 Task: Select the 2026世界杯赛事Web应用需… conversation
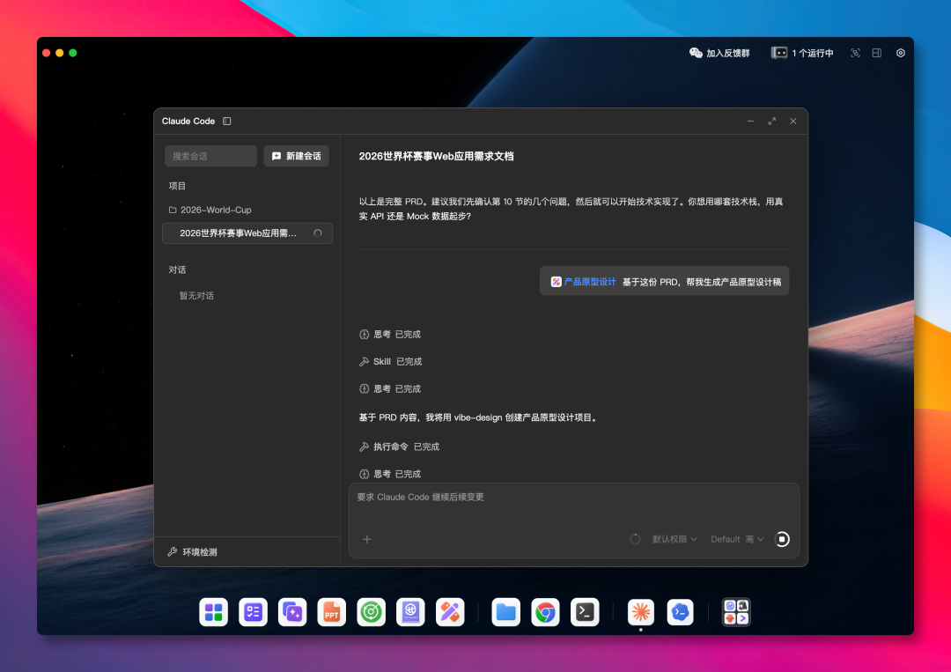247,233
